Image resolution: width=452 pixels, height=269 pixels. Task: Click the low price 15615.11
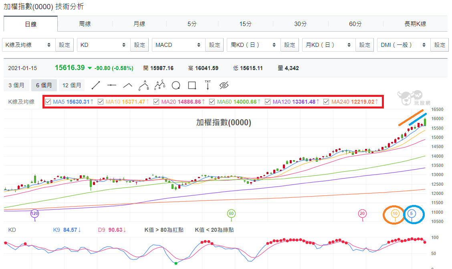251,68
